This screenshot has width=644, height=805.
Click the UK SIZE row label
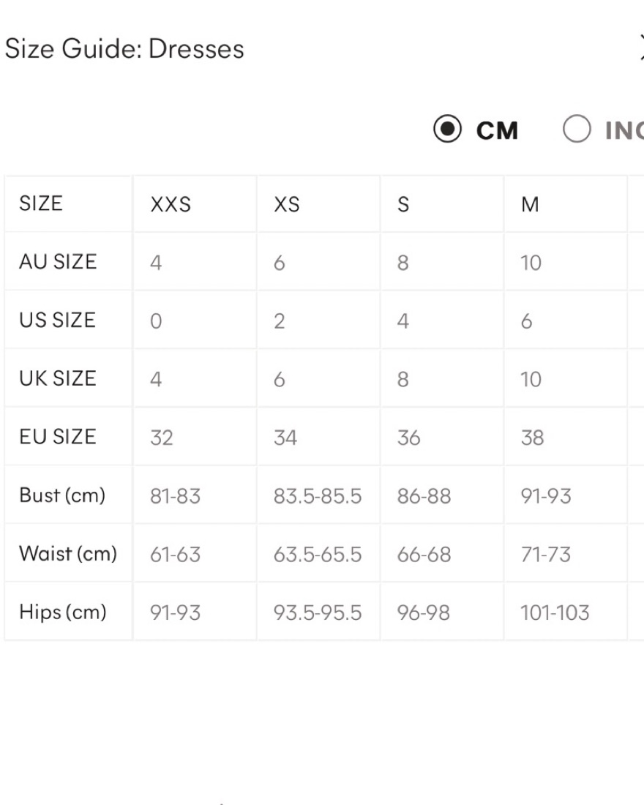click(58, 378)
